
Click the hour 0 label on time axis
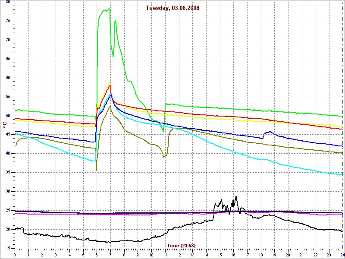pyautogui.click(x=15, y=255)
